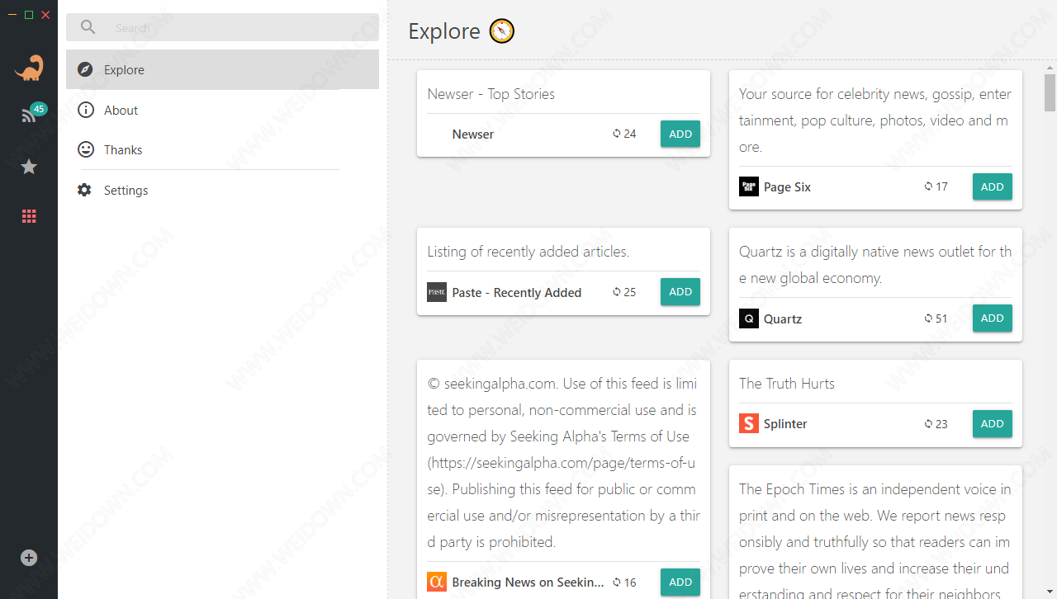Click refresh count icon on Splinter card
The width and height of the screenshot is (1057, 599).
point(928,424)
